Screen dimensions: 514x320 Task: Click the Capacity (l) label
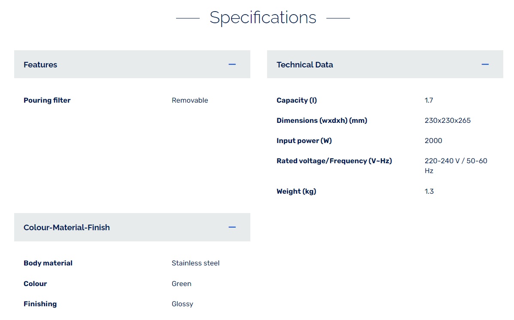pyautogui.click(x=296, y=101)
